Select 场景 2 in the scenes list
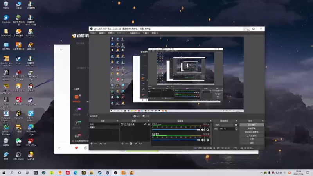Screen dimensions: 313x176 [92, 128]
